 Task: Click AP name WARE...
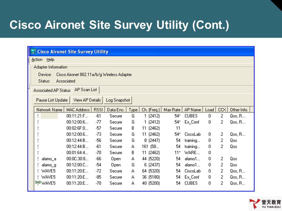[192, 153]
